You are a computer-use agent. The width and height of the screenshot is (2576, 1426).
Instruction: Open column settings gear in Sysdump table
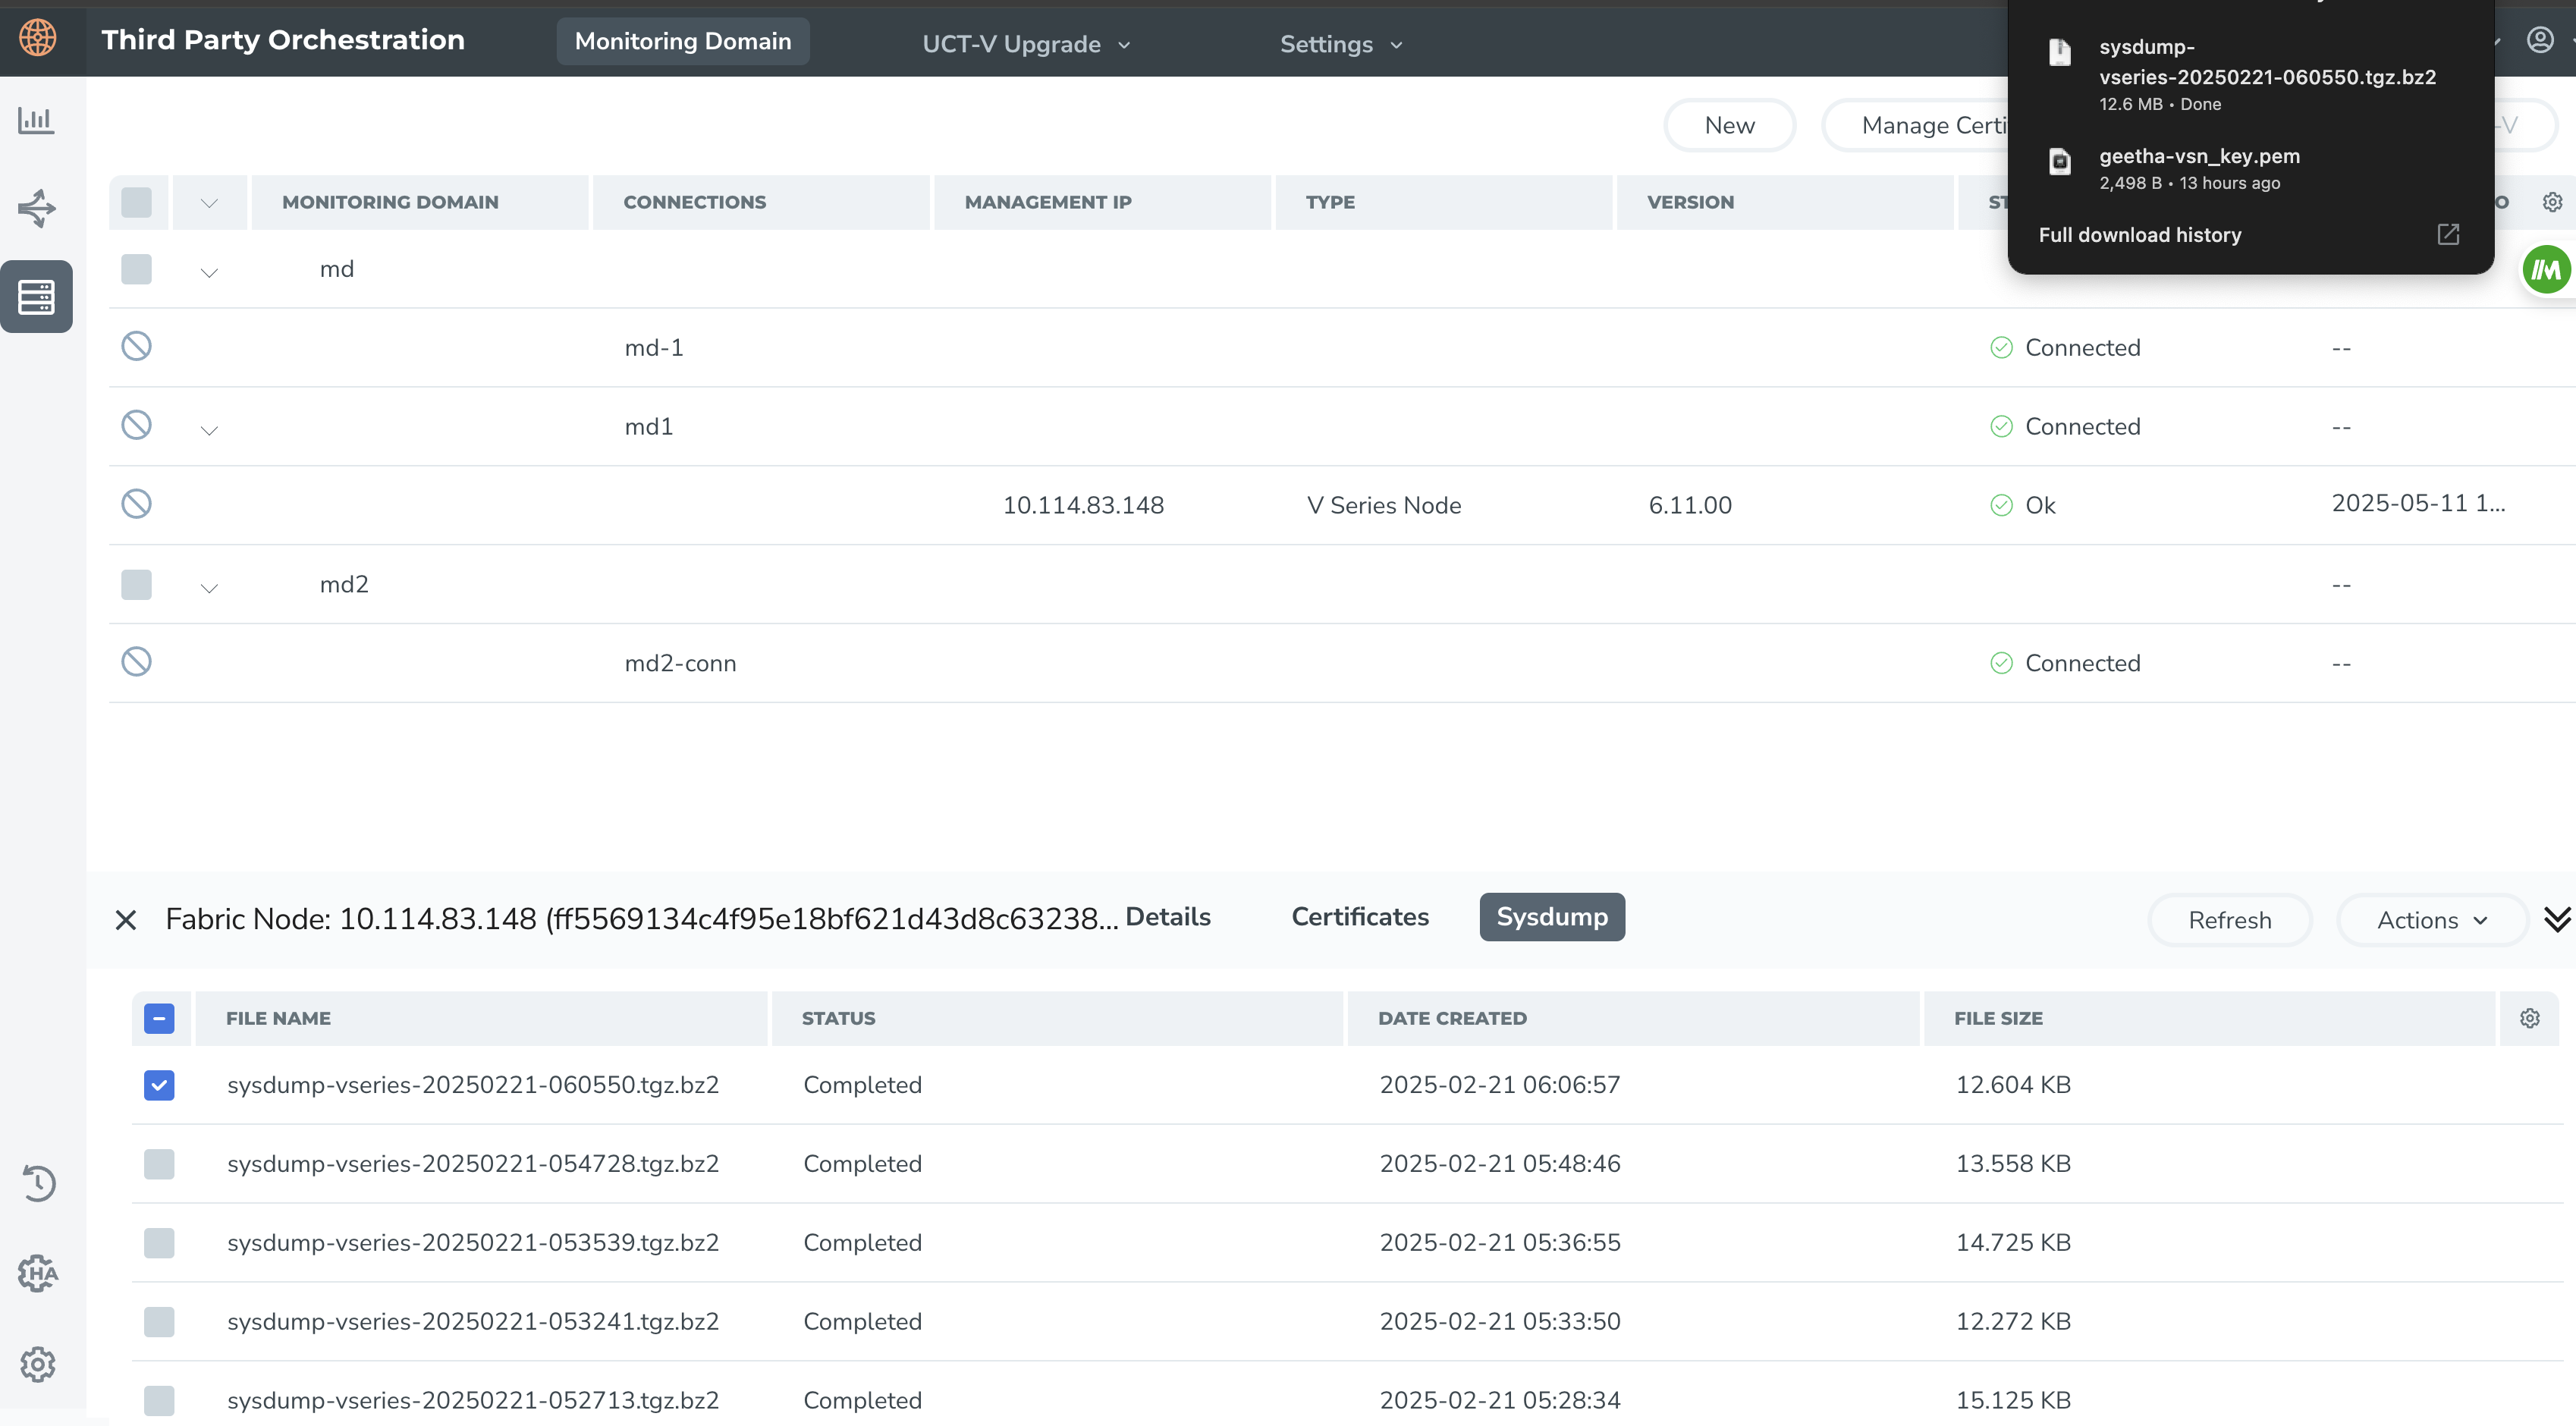[x=2529, y=1018]
